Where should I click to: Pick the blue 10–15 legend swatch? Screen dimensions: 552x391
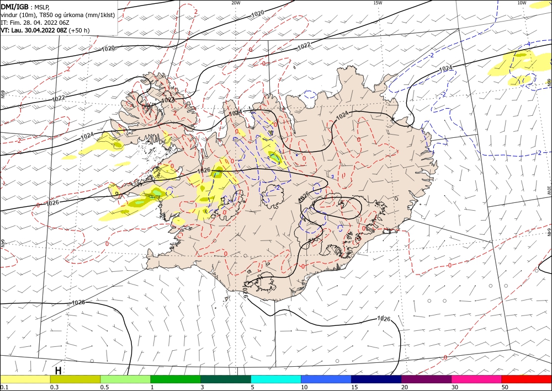[326, 379]
